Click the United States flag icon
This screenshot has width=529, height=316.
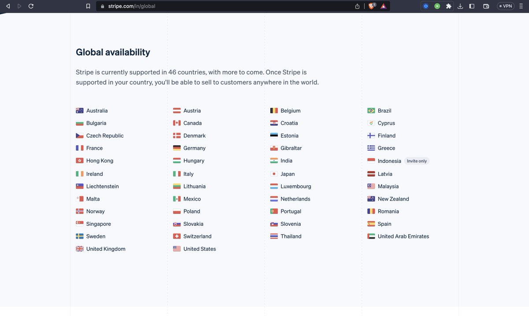177,249
